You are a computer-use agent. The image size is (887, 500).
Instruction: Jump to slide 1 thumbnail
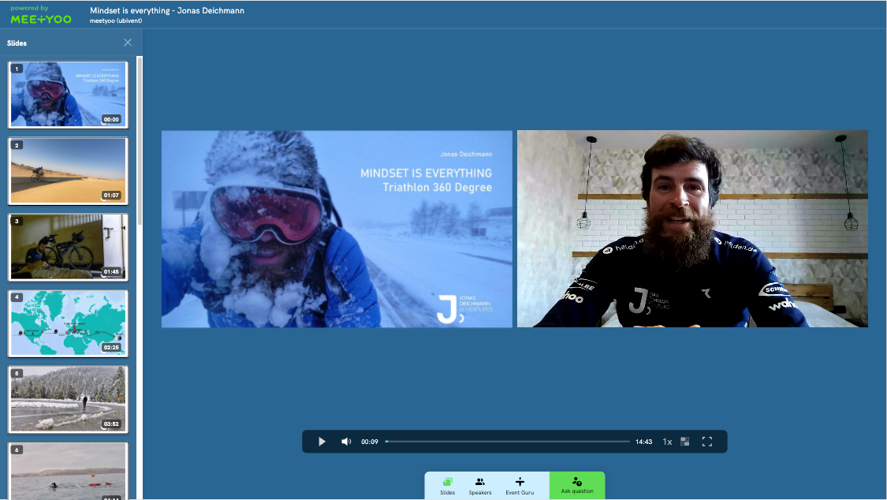tap(68, 95)
